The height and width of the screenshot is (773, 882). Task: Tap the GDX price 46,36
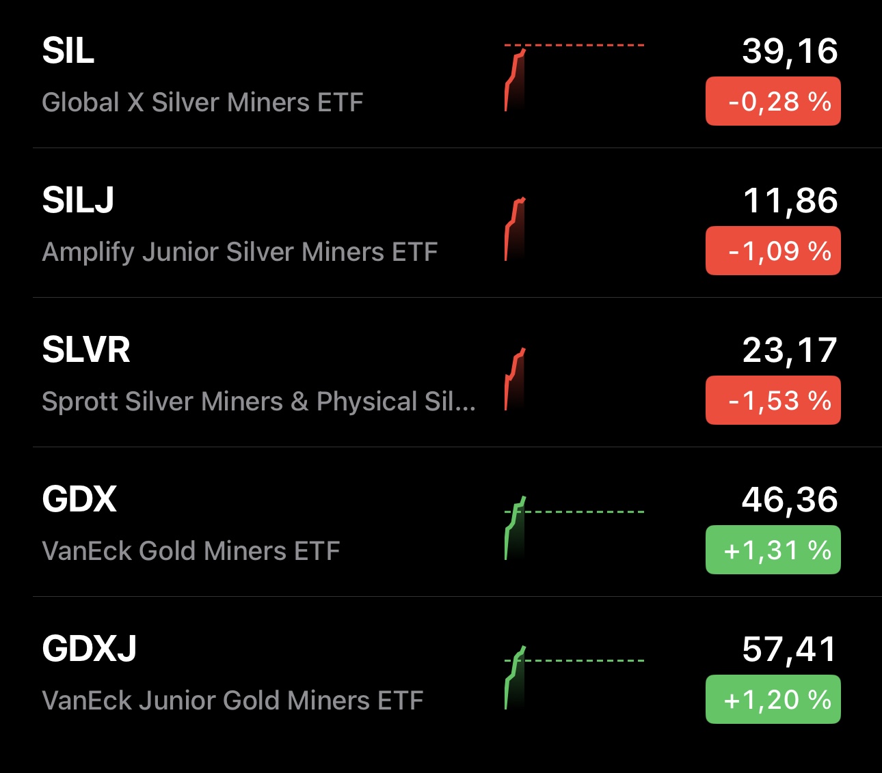[x=790, y=500]
